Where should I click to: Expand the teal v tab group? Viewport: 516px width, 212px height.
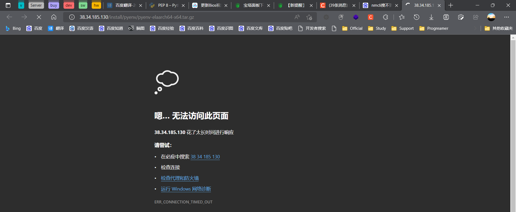(x=21, y=5)
